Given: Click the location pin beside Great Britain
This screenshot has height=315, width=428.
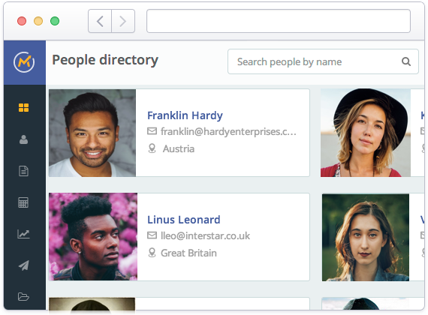Looking at the screenshot, I should (x=152, y=253).
